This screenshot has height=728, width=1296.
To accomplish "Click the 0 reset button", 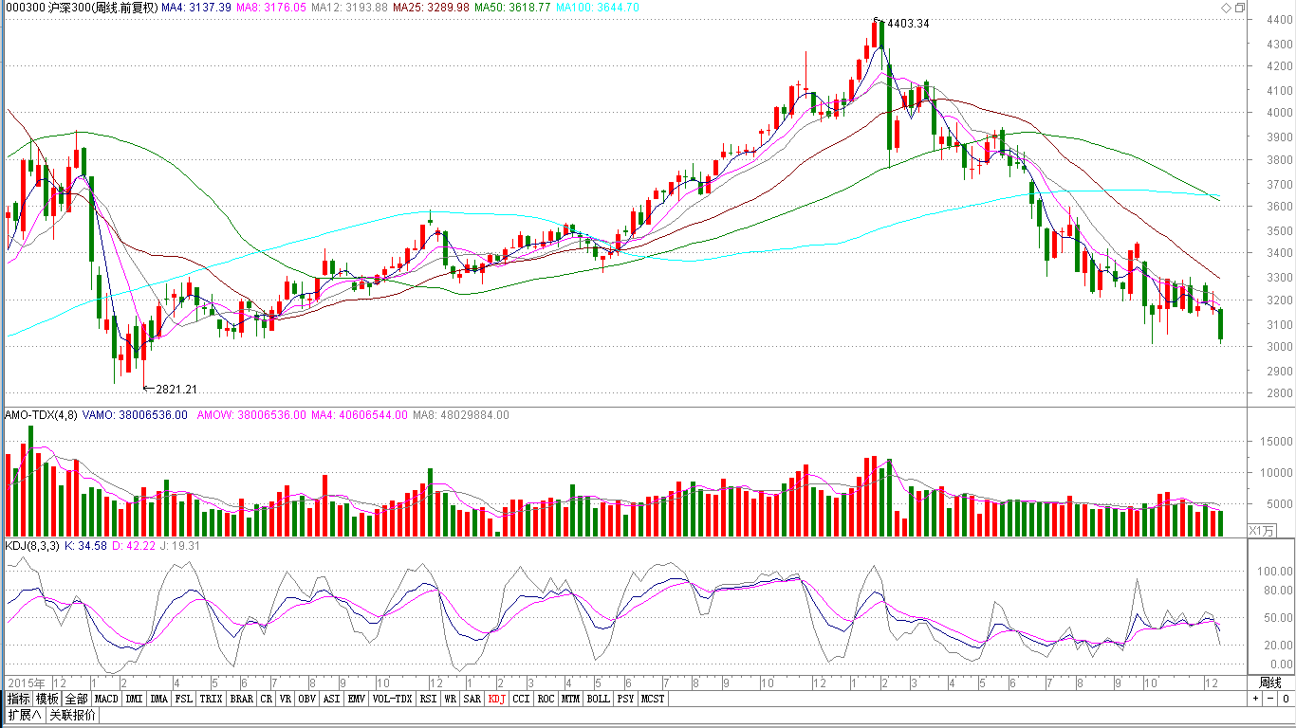I will (x=1286, y=699).
